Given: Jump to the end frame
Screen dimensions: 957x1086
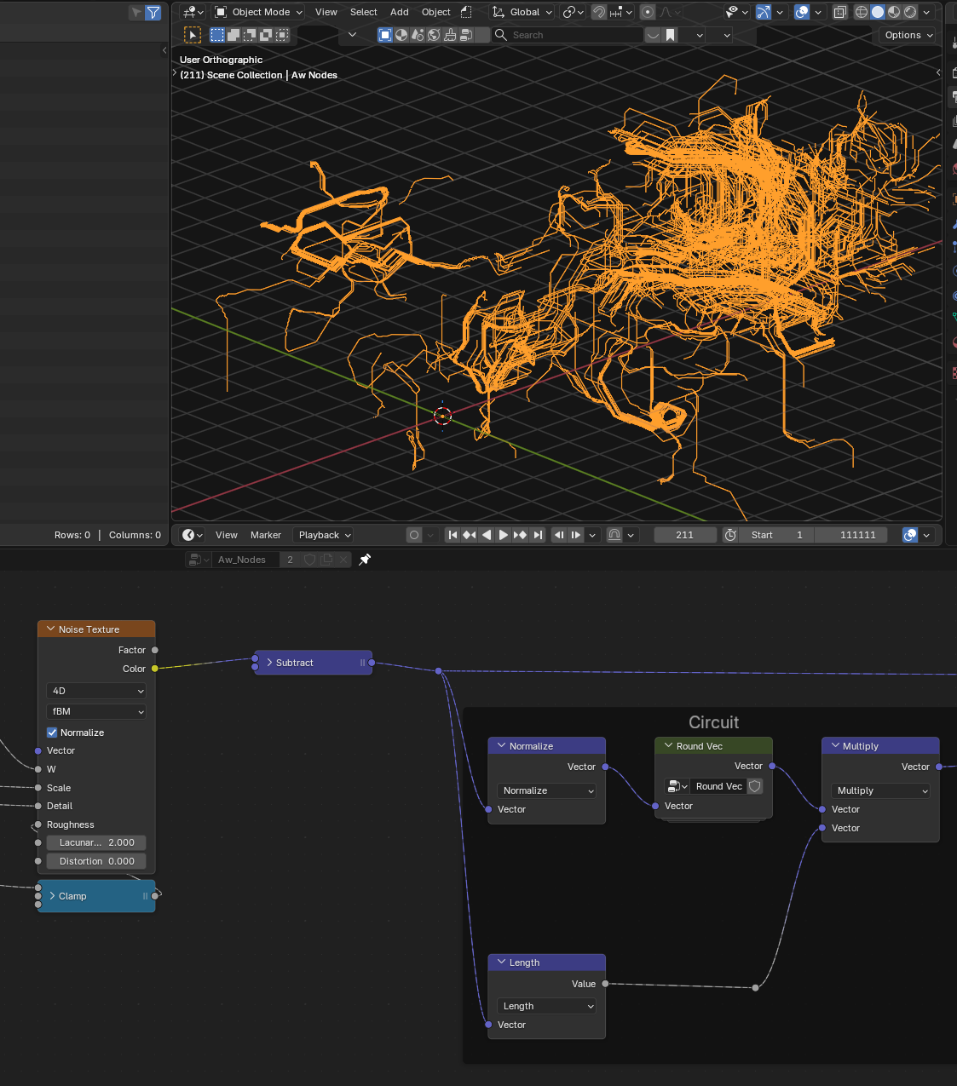Looking at the screenshot, I should click(x=538, y=535).
